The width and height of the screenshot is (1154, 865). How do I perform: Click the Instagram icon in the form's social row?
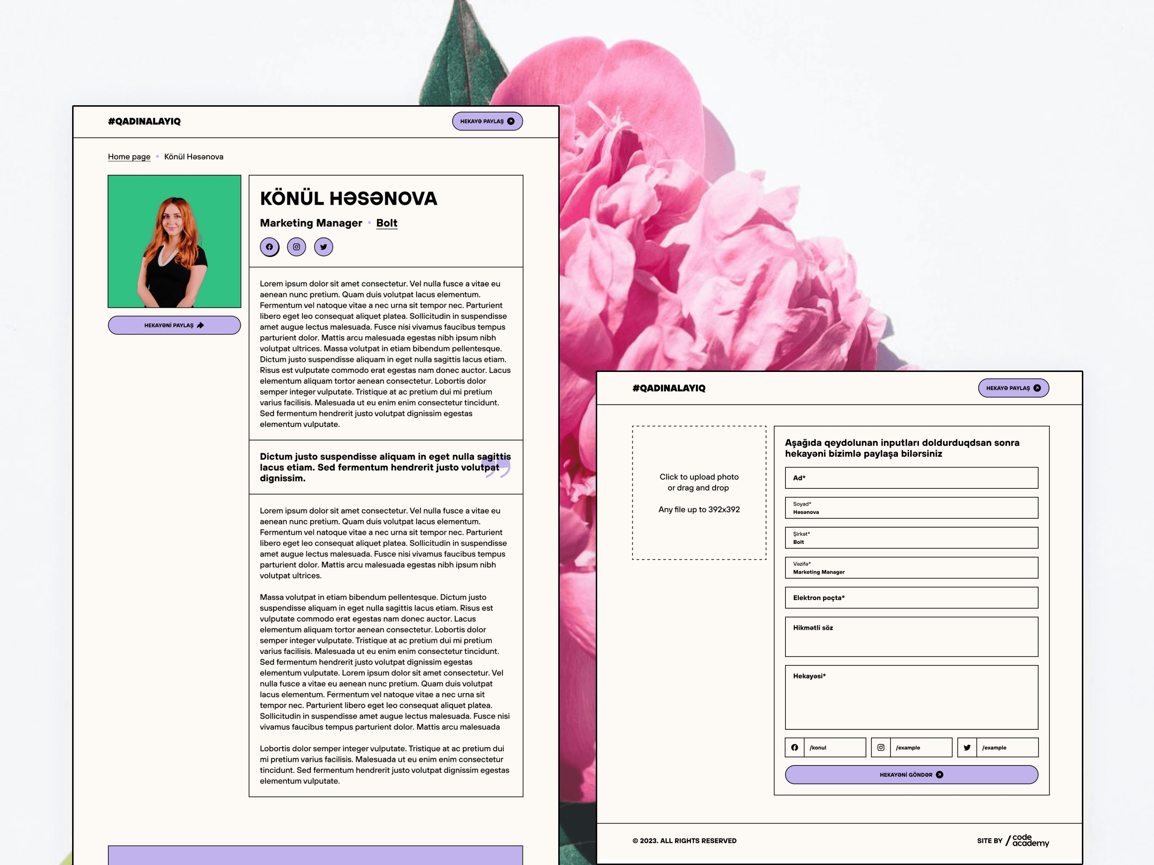(881, 747)
